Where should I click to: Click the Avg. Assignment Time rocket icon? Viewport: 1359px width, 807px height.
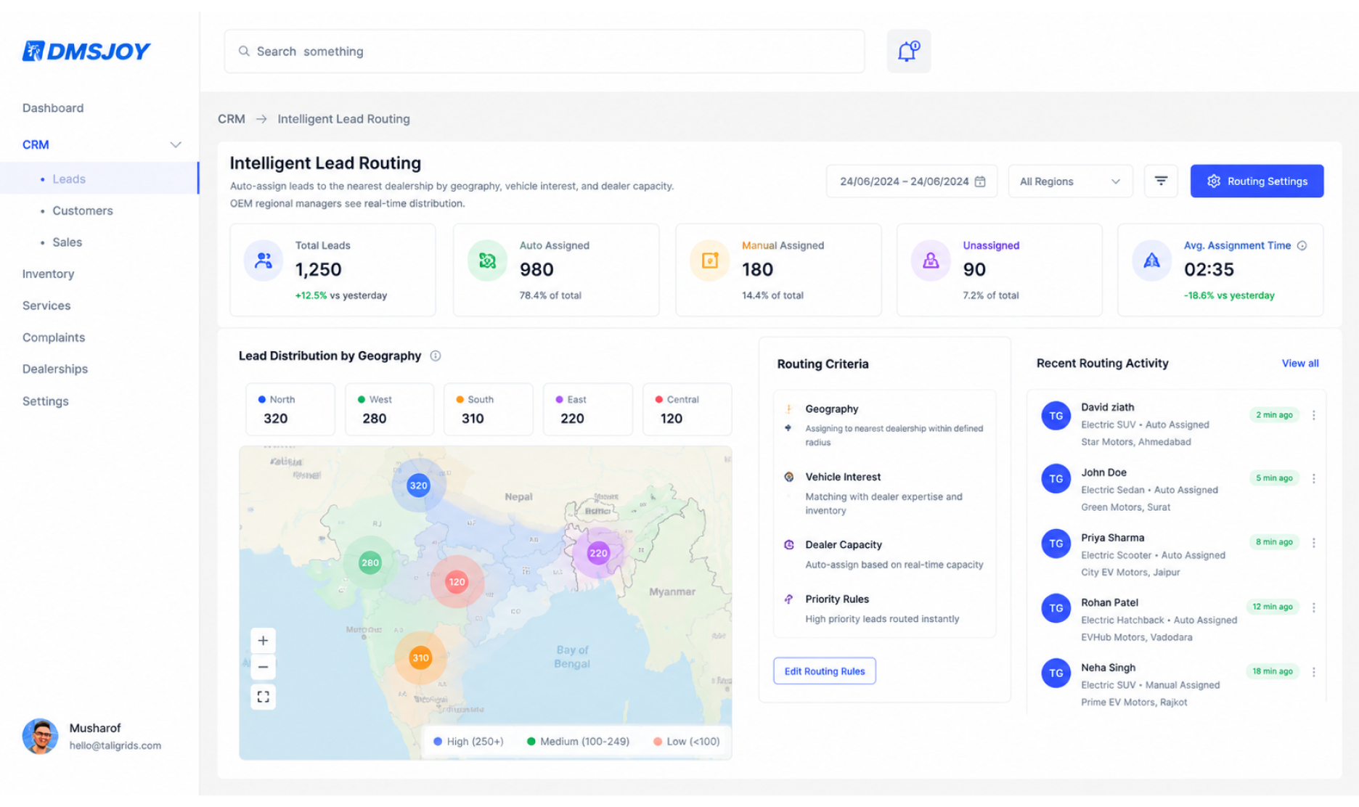click(x=1151, y=260)
